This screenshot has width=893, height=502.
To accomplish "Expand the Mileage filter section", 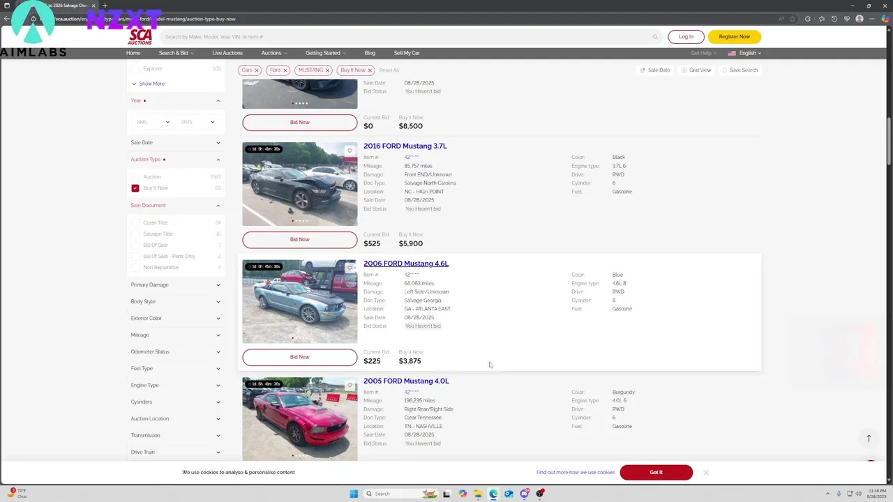I will 176,335.
